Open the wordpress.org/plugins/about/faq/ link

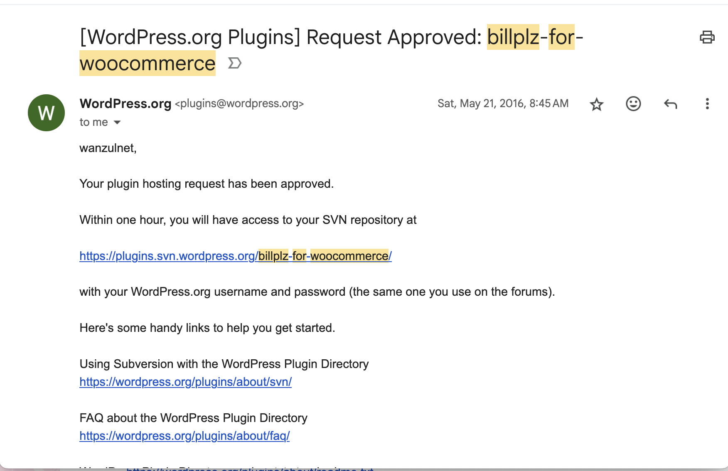tap(184, 436)
